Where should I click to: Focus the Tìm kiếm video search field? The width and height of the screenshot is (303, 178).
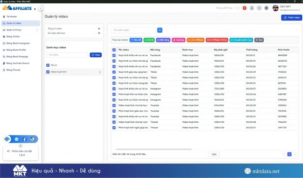tap(133, 30)
